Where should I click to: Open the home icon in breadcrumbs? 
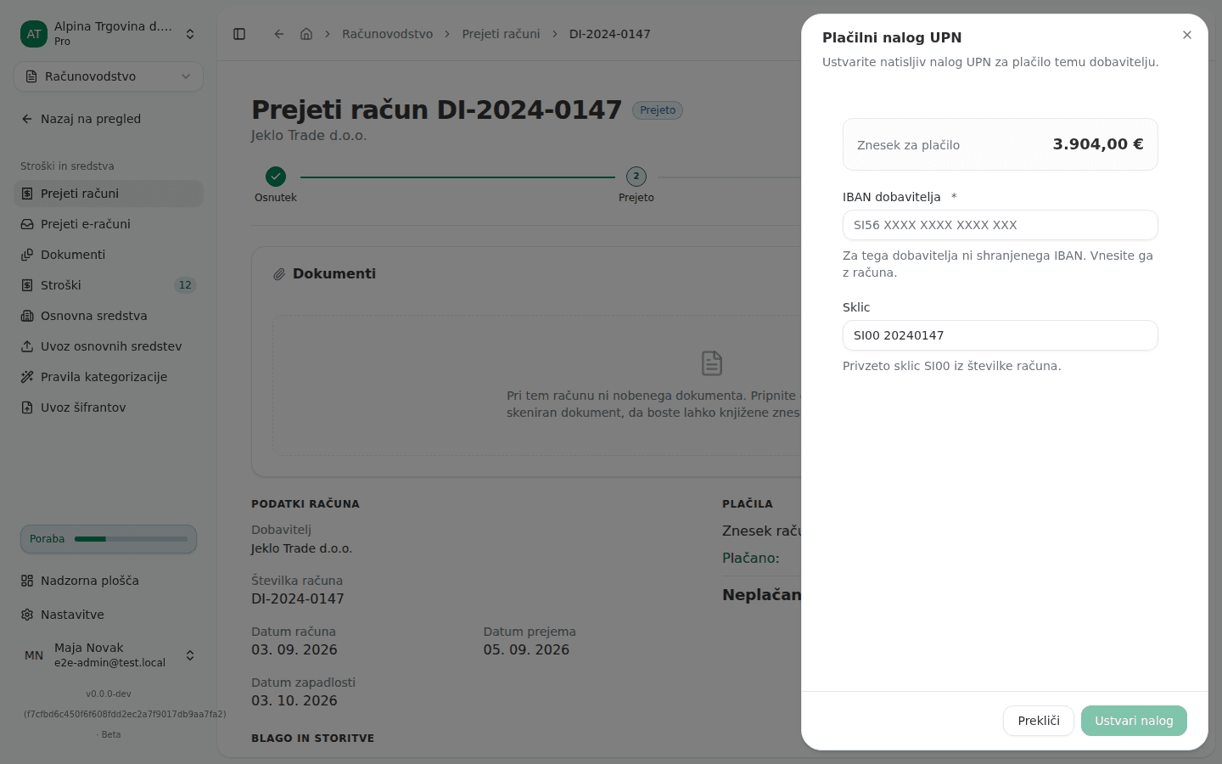tap(306, 34)
